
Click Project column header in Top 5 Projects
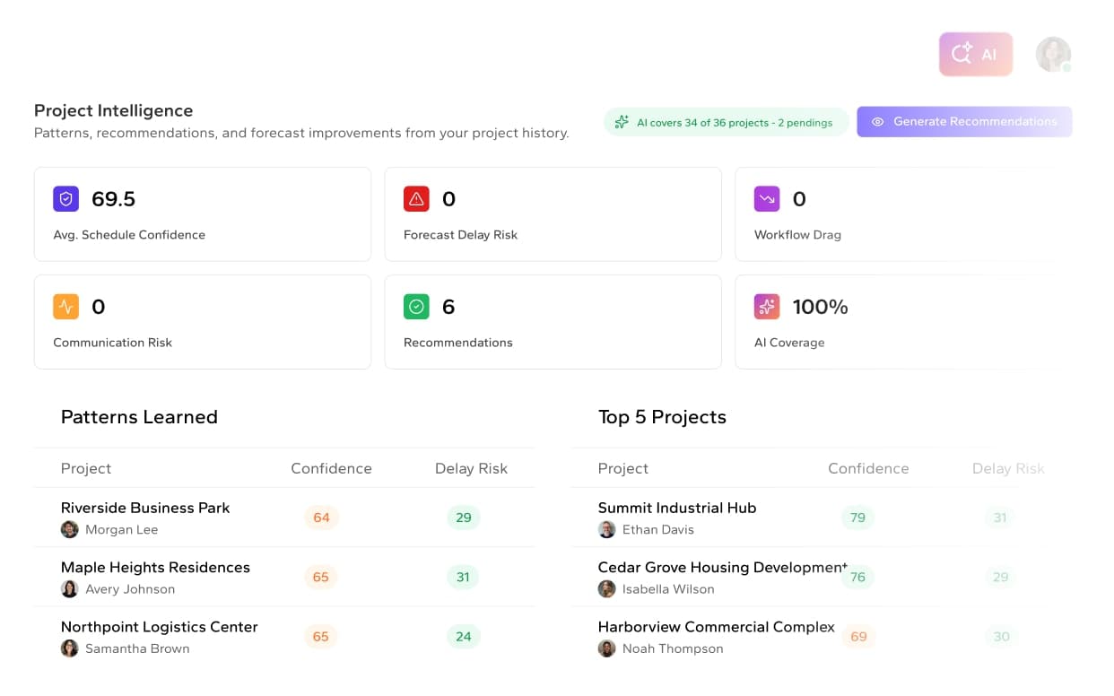pos(622,468)
